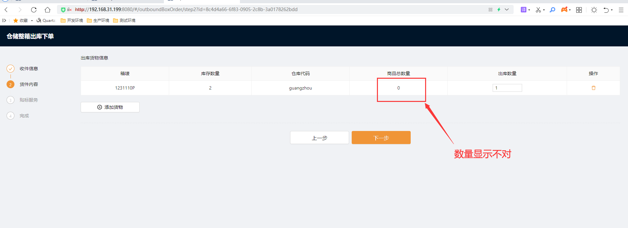Viewport: 628px width, 228px height.
Task: Open the blue key password manager icon
Action: coord(552,10)
